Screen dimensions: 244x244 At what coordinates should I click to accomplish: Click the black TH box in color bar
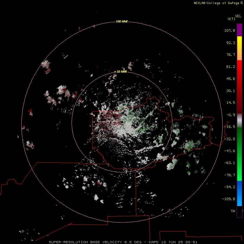[239, 211]
